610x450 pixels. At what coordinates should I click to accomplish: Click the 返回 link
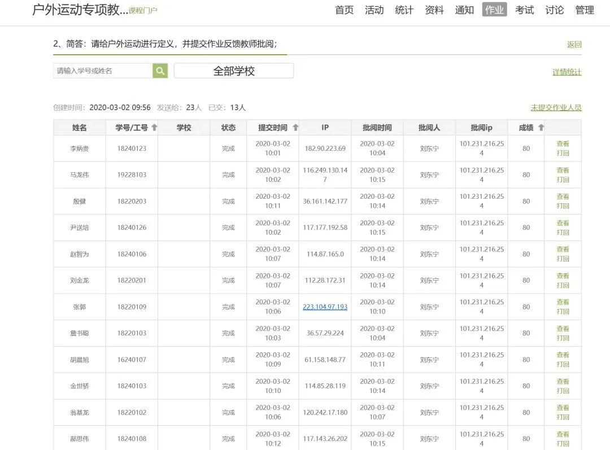tap(574, 45)
